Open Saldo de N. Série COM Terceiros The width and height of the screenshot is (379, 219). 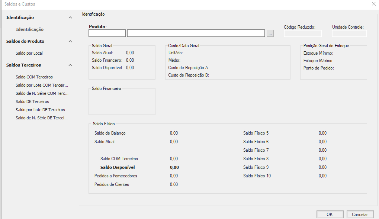(x=42, y=93)
